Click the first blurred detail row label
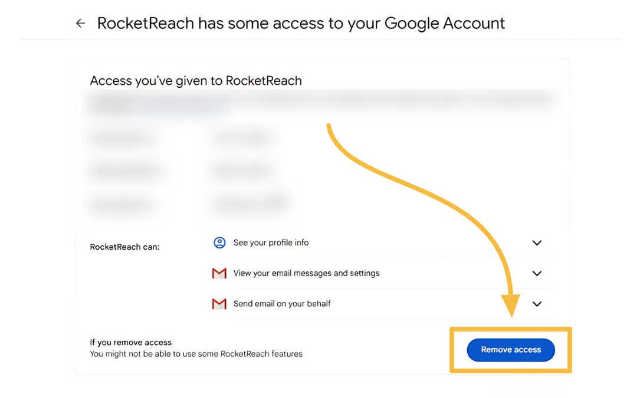 coord(122,139)
